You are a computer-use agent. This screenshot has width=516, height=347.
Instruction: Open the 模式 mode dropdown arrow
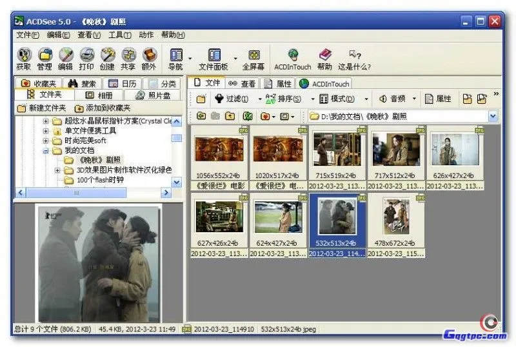tap(366, 99)
